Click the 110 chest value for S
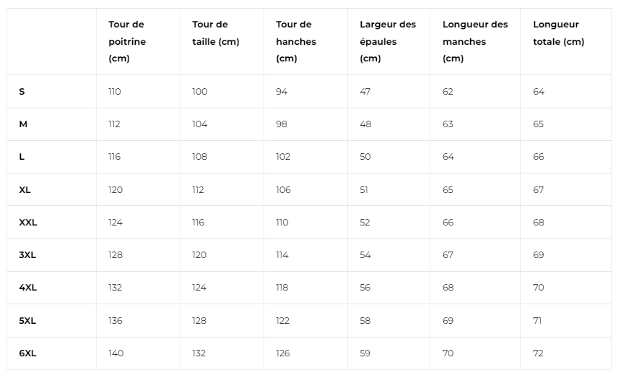This screenshot has width=621, height=378. pos(115,92)
